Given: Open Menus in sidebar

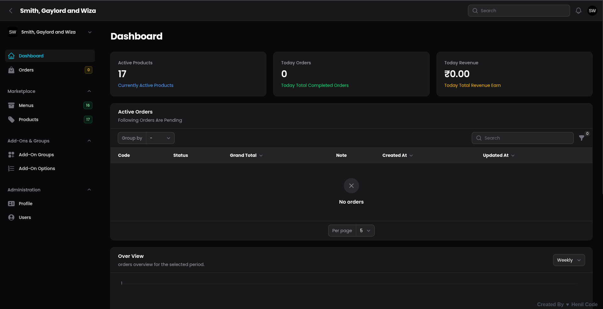Looking at the screenshot, I should 50,105.
